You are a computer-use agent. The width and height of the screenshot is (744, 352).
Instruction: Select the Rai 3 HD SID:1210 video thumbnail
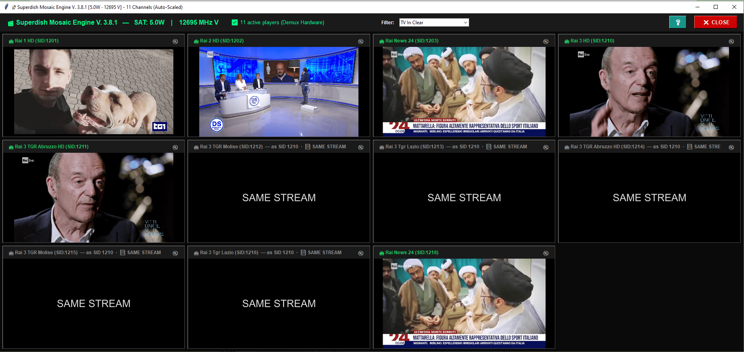pyautogui.click(x=649, y=92)
